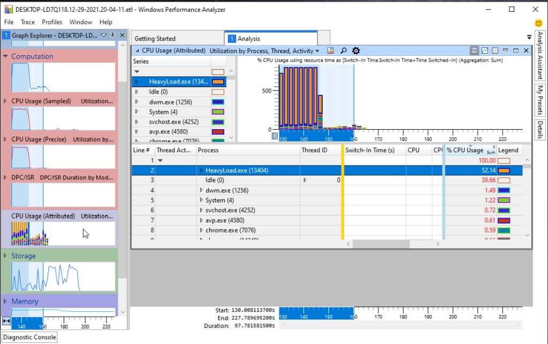Open the Graph Explorer panel options dropdown
This screenshot has height=344, width=548.
pos(104,35)
